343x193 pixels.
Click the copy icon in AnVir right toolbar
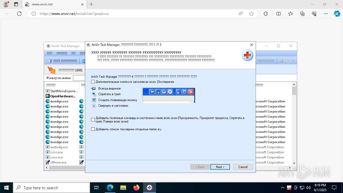(288, 61)
